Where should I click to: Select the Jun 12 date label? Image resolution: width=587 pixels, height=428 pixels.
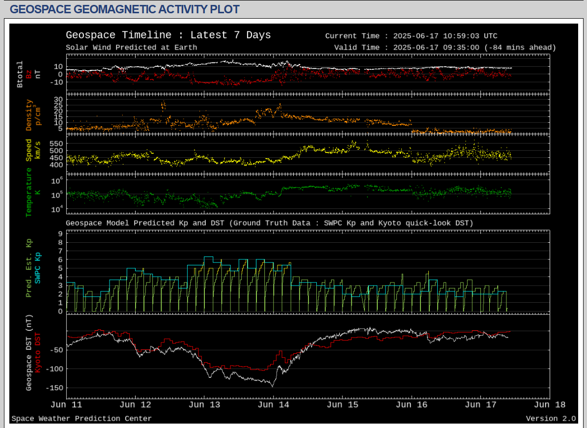tap(135, 405)
